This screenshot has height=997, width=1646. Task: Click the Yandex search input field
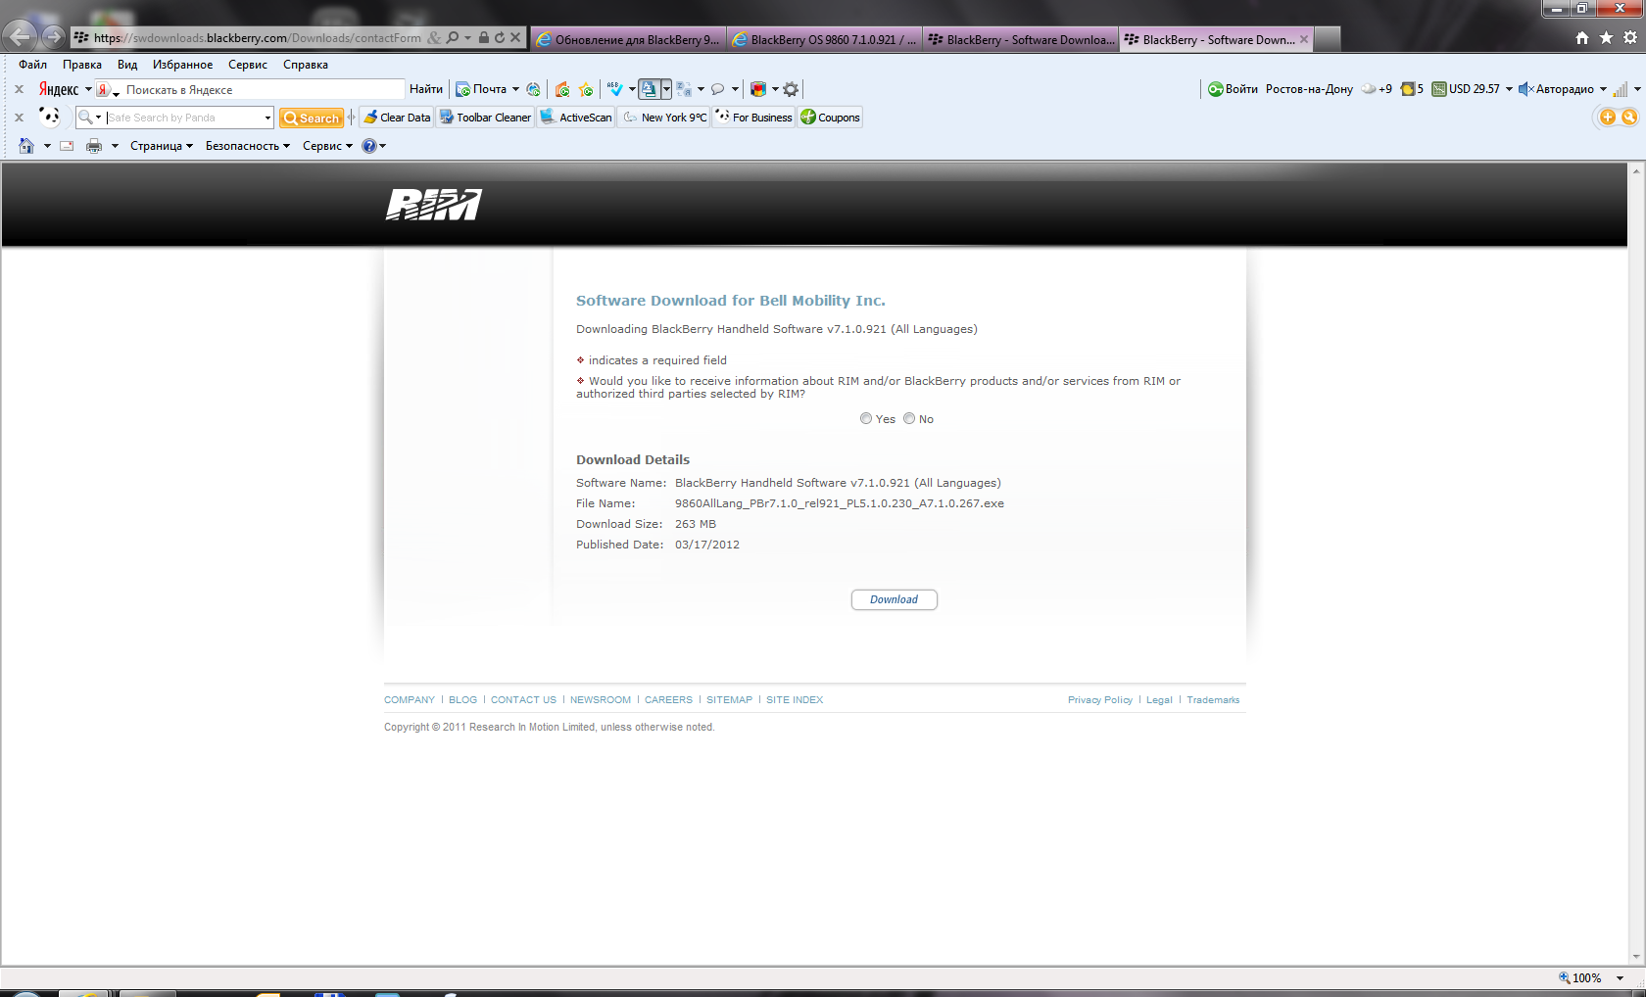click(263, 90)
